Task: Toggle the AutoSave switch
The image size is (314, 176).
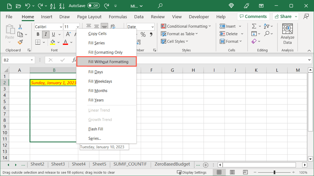Action: 93,6
